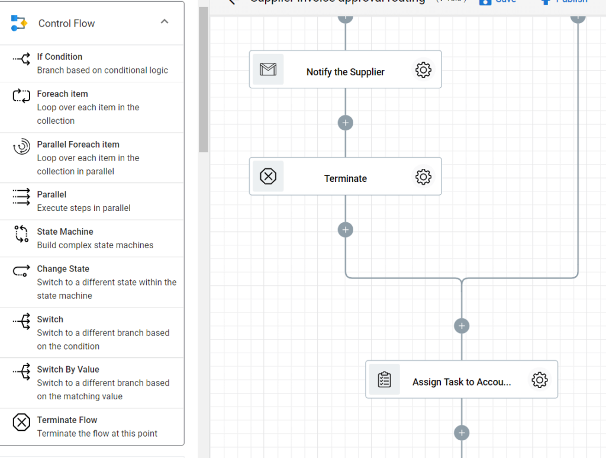Click the plus between Notify the Supplier and Terminate
This screenshot has height=458, width=606.
[345, 123]
